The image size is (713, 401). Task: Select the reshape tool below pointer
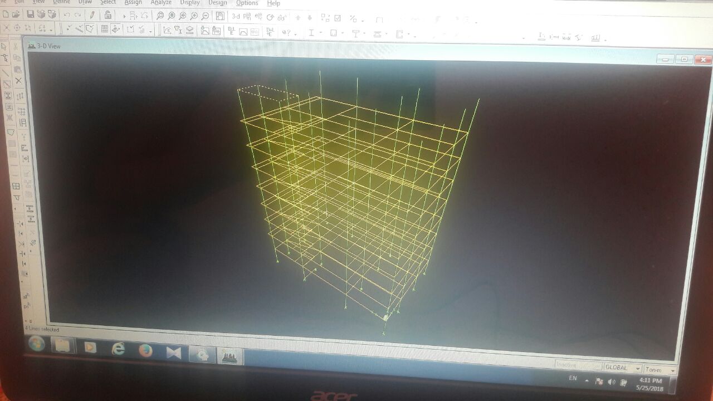[4, 58]
